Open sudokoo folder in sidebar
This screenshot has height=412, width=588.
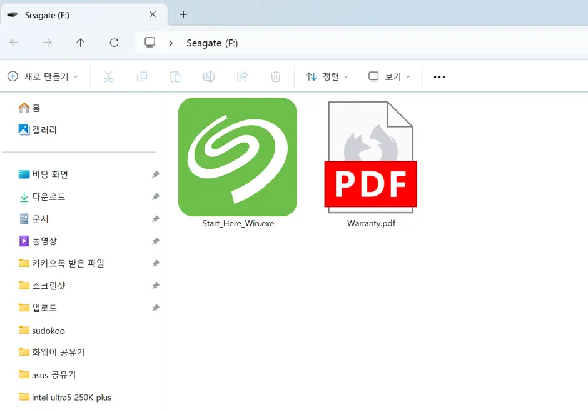(42, 330)
